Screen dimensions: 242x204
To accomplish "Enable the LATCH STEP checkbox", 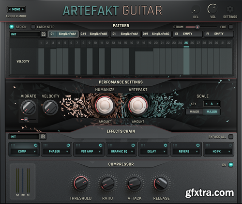I will tap(33, 27).
